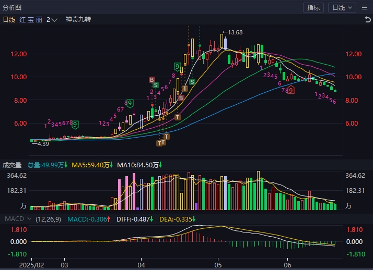The width and height of the screenshot is (373, 270).
Task: Click the 13.68 high price label
Action: (x=235, y=32)
